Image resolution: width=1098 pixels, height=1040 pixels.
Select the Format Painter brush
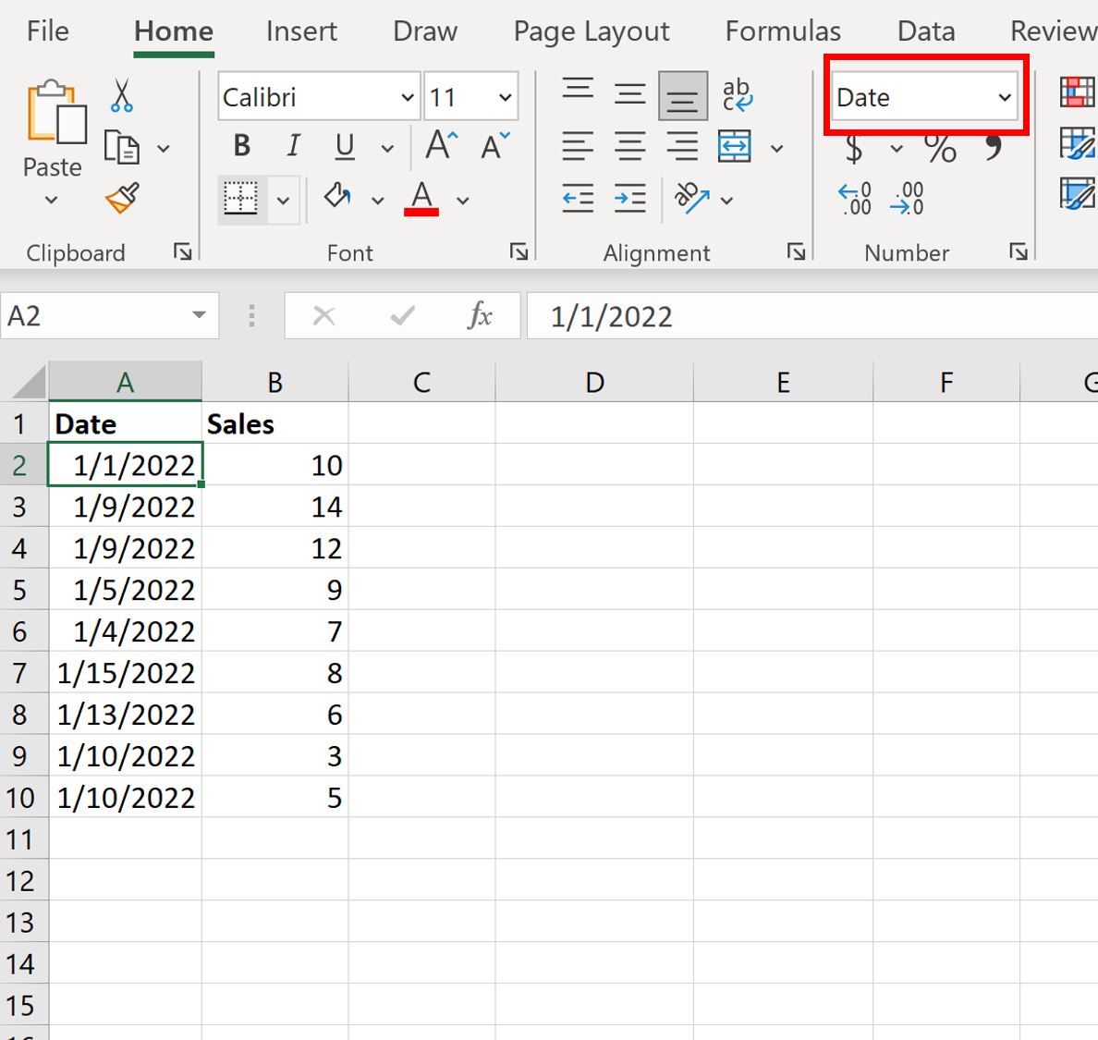pyautogui.click(x=123, y=199)
